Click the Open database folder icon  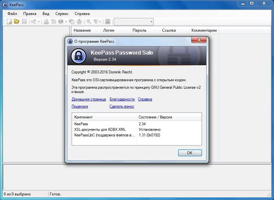[x=17, y=22]
